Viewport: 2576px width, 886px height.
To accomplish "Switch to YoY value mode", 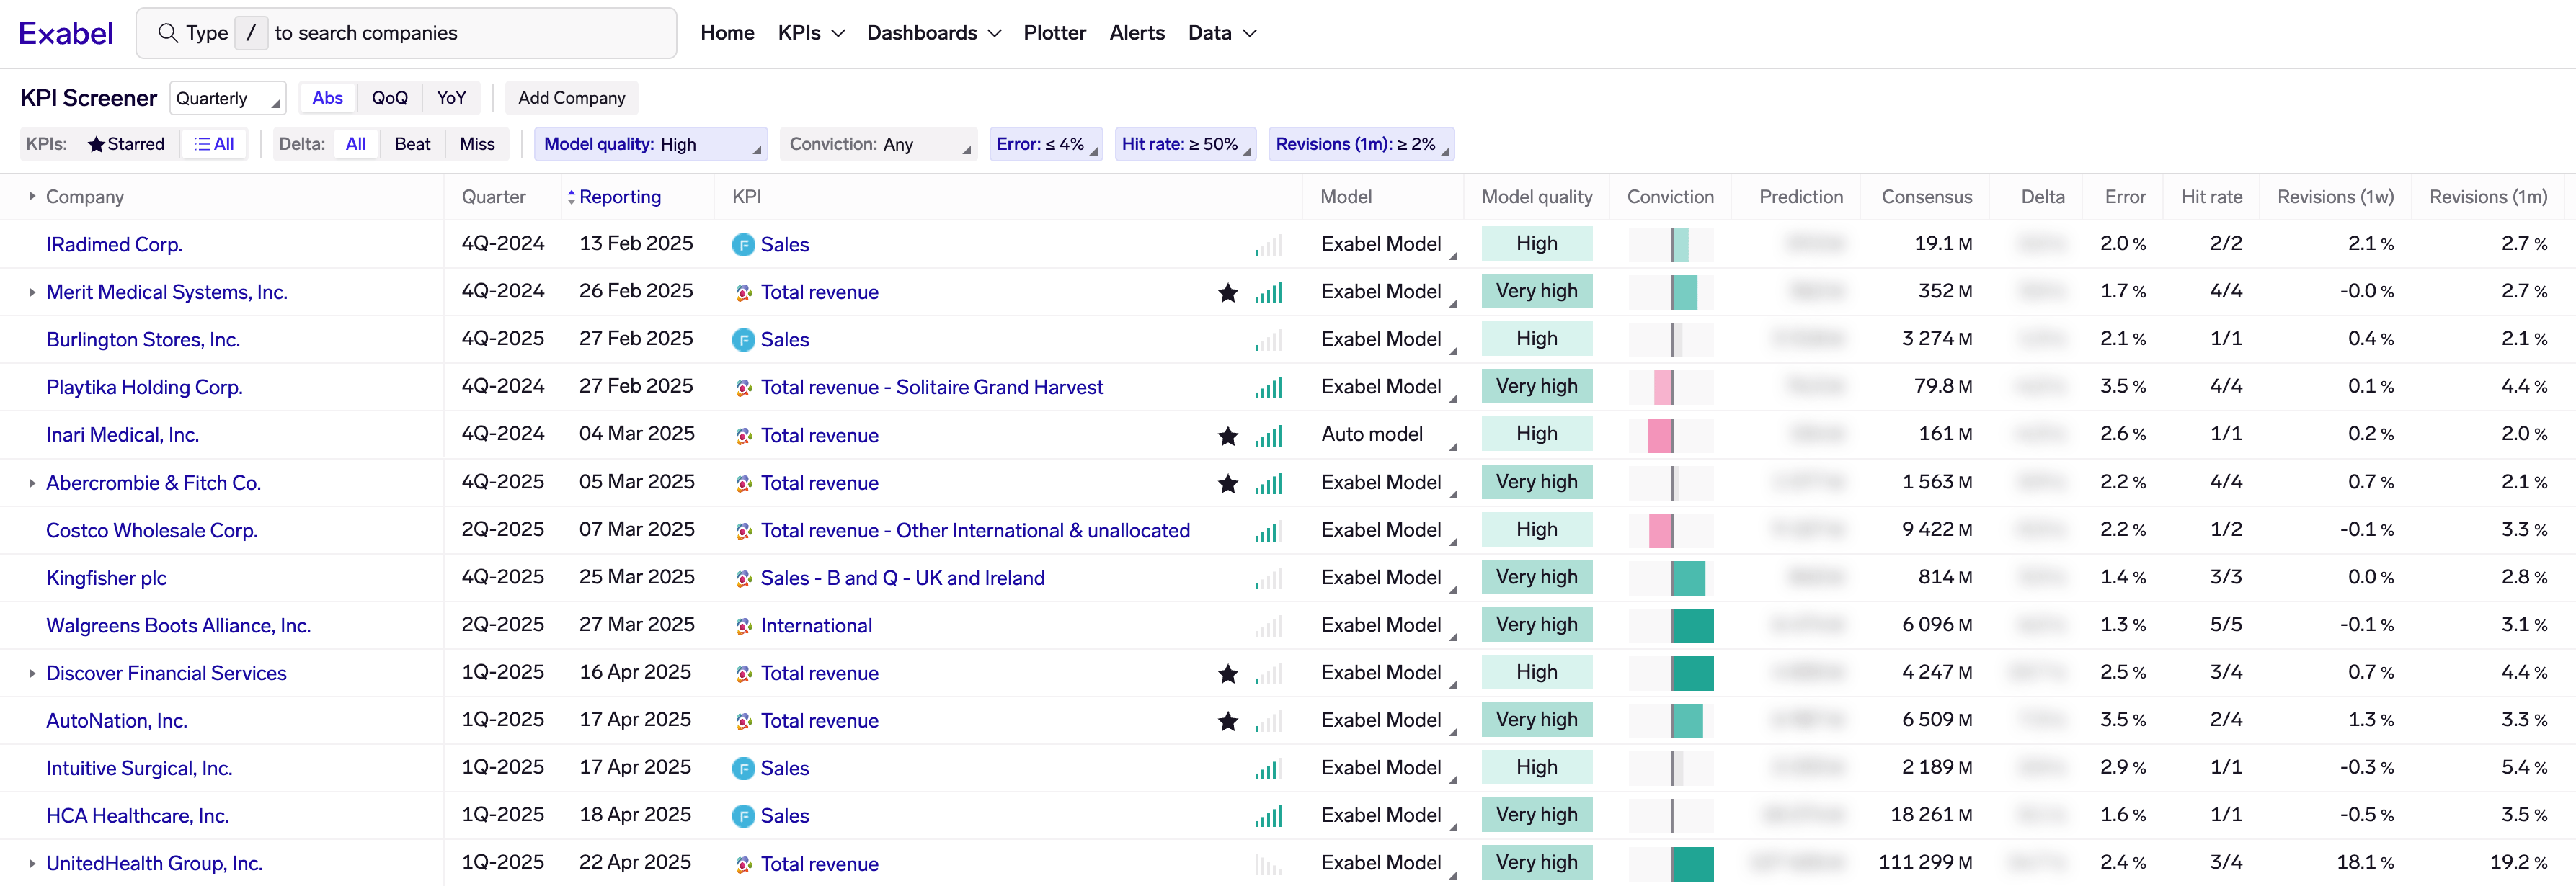I will [x=451, y=98].
